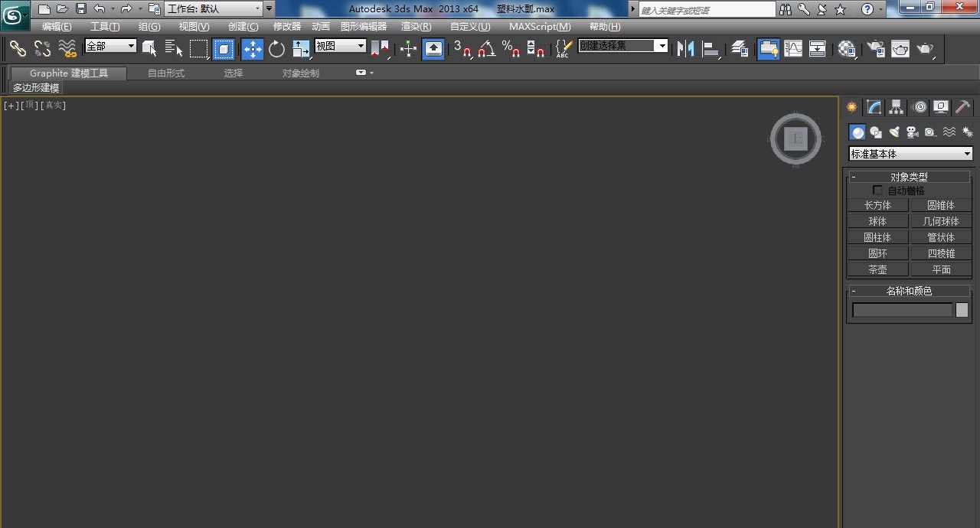Open the Cameras category in Create panel
980x528 pixels.
click(x=912, y=132)
